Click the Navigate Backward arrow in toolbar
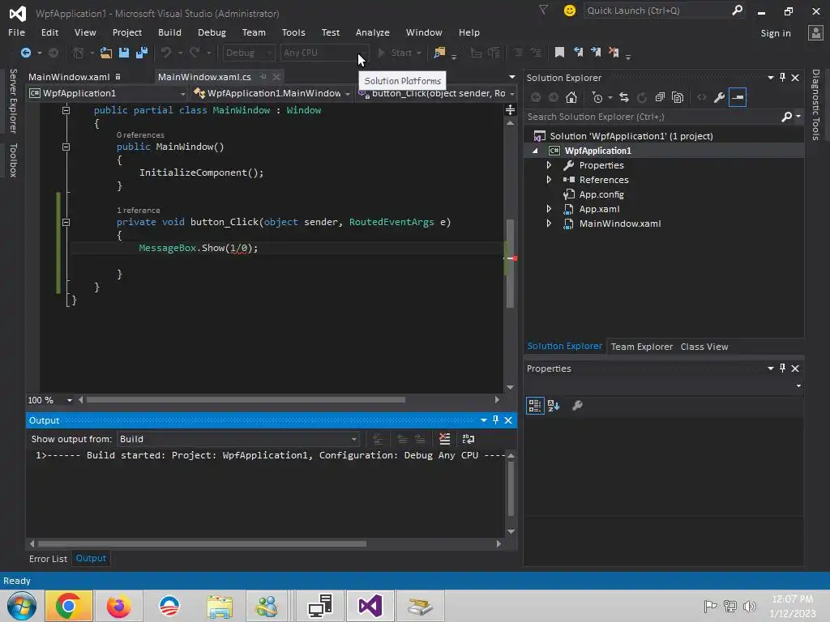Image resolution: width=830 pixels, height=622 pixels. pyautogui.click(x=25, y=53)
